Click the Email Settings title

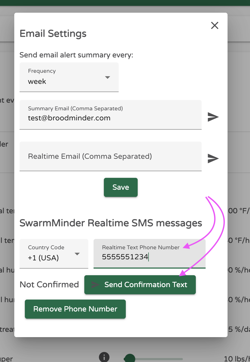click(x=53, y=34)
